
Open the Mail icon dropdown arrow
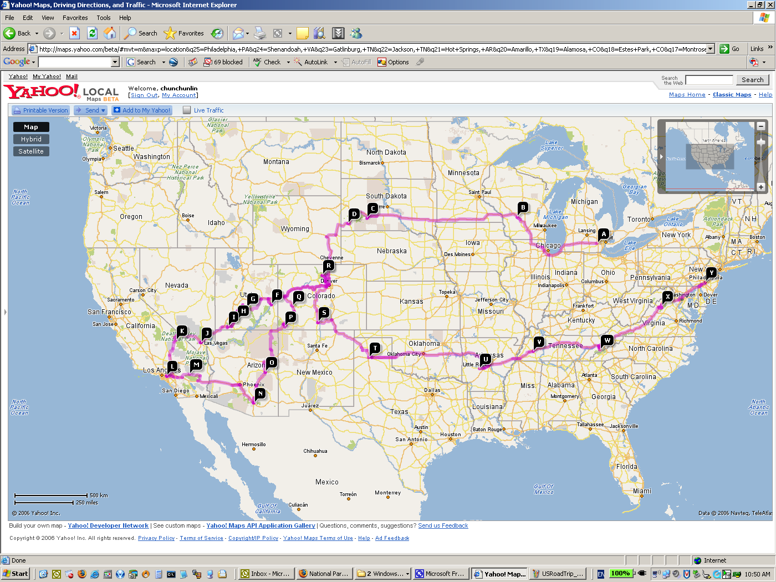(247, 33)
